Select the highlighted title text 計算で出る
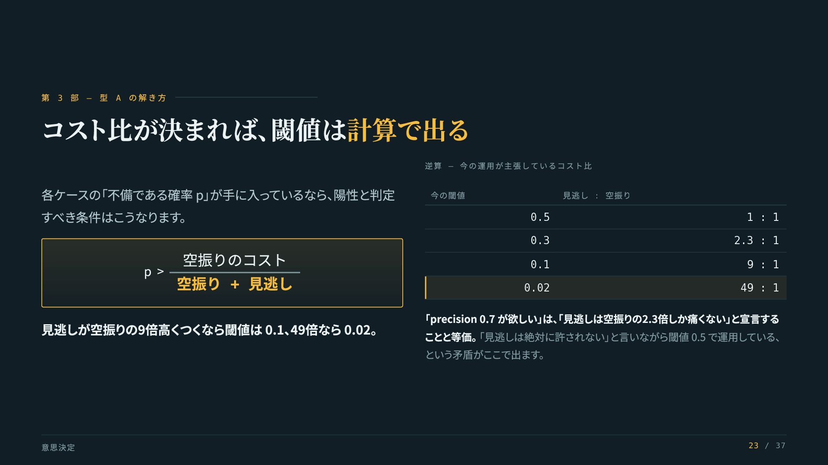 pos(408,130)
